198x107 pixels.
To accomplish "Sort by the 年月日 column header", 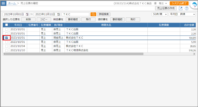I will pos(18,25).
